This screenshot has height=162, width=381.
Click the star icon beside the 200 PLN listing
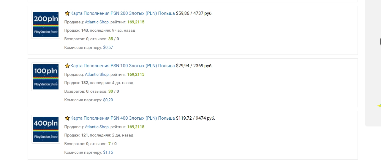[67, 13]
